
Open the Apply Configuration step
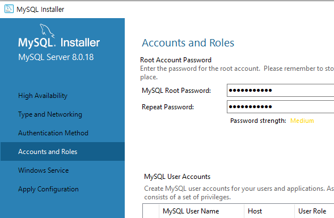(x=48, y=189)
